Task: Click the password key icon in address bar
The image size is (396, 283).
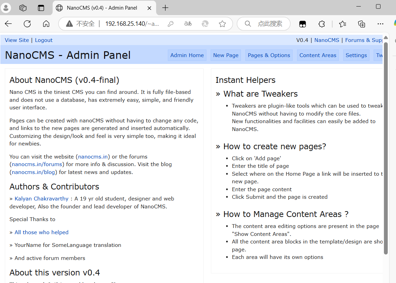Action: pos(171,24)
